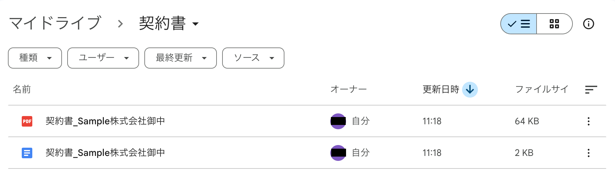Sort by 名前 column header

(22, 89)
